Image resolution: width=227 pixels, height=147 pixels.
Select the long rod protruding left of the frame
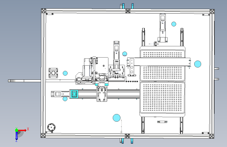click(25, 81)
